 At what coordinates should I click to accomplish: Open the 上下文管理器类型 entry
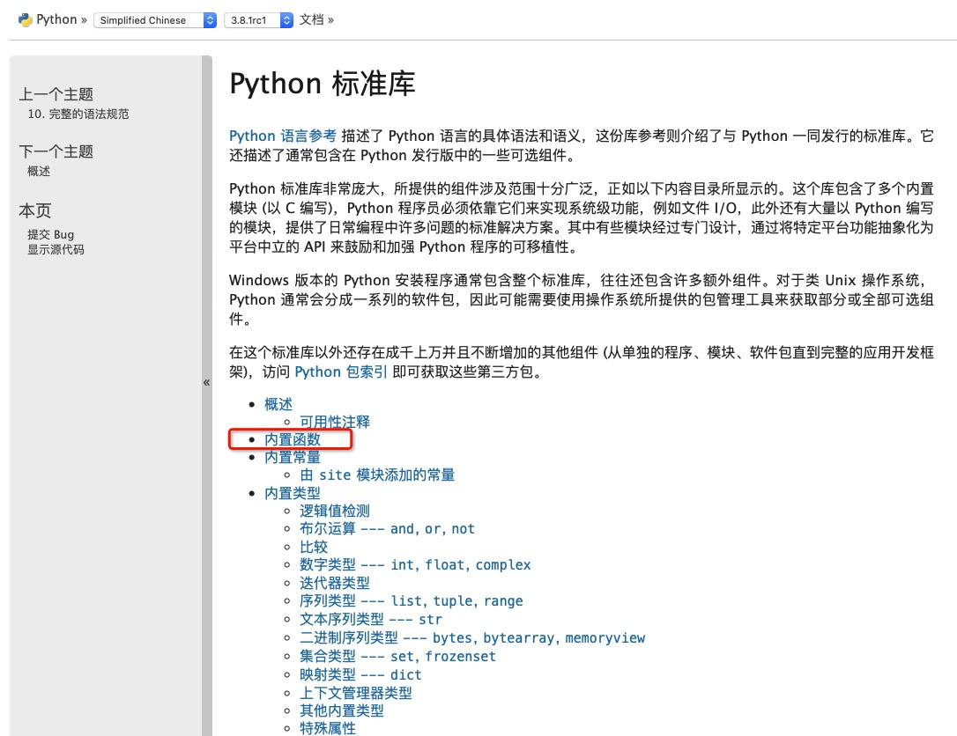[356, 693]
